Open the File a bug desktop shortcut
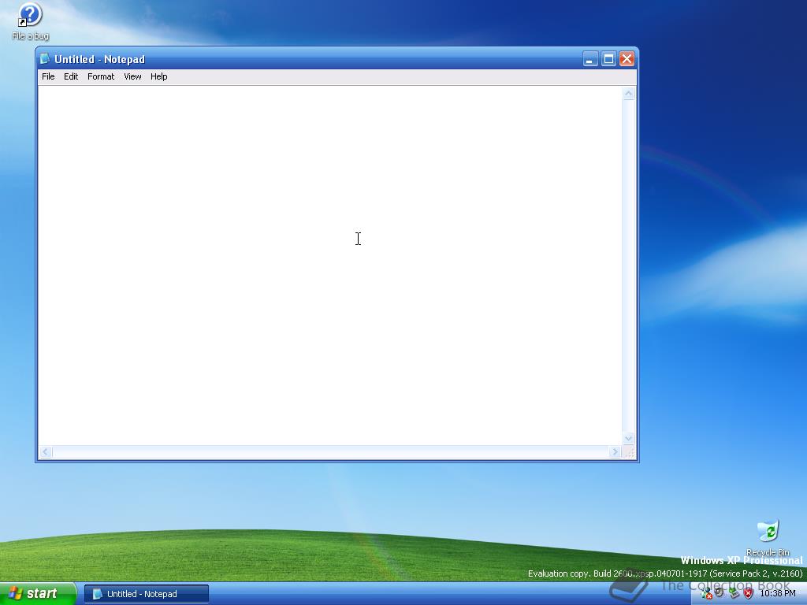This screenshot has height=605, width=807. click(30, 21)
